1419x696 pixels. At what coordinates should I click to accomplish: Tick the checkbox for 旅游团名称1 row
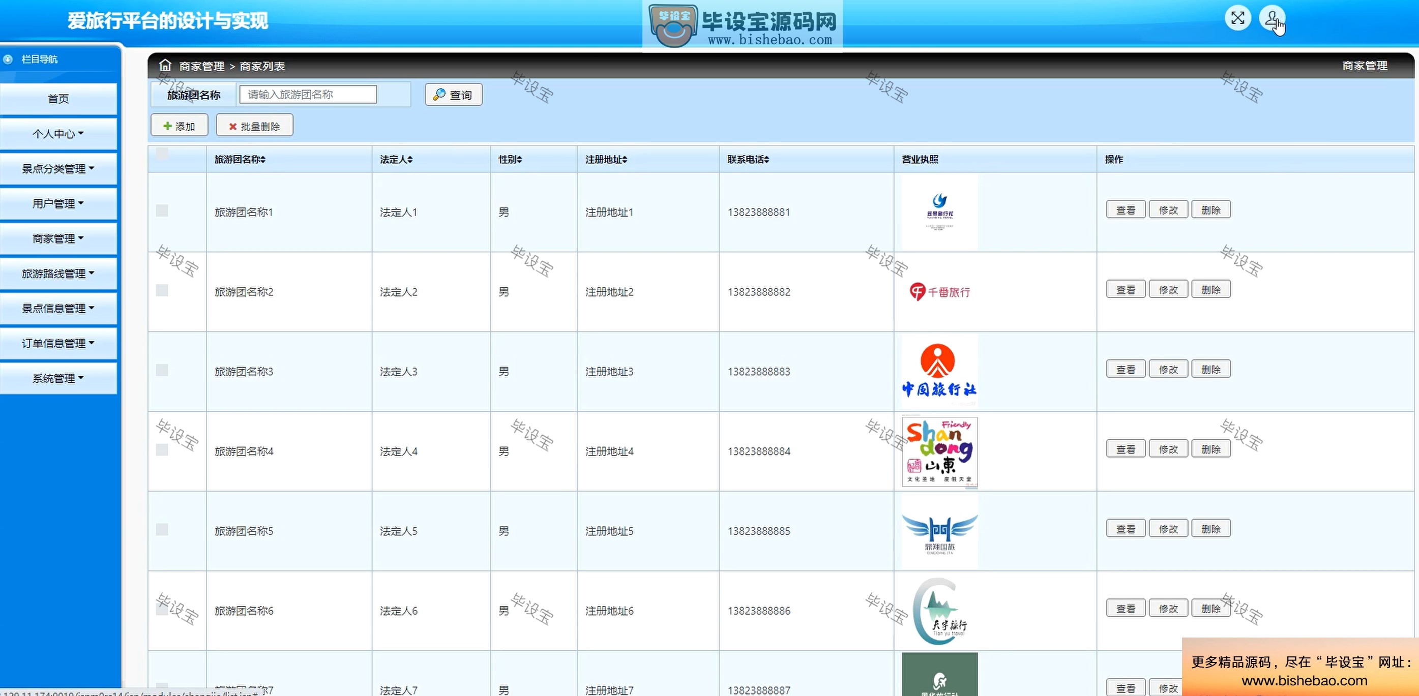click(162, 210)
